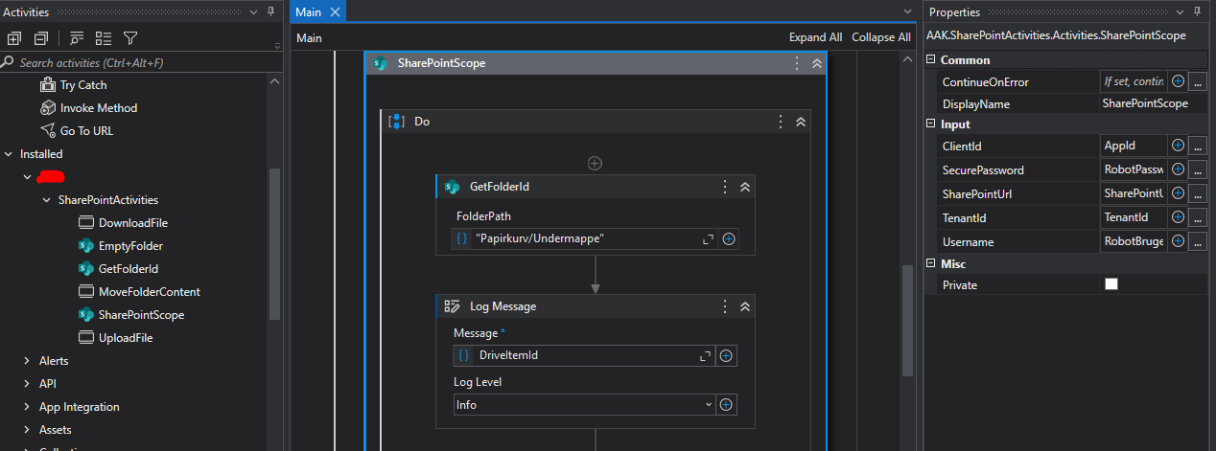Click the Expand All button
Screen dimensions: 1216x451
point(815,37)
